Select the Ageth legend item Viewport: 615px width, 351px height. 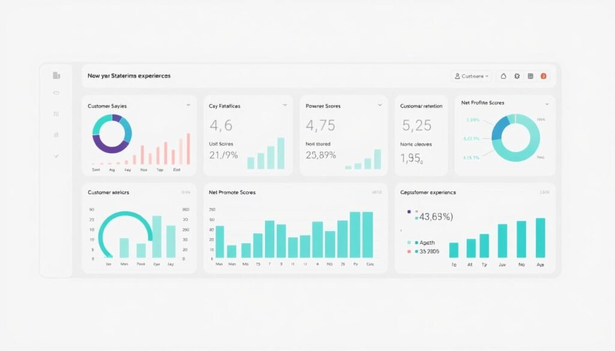coord(427,242)
